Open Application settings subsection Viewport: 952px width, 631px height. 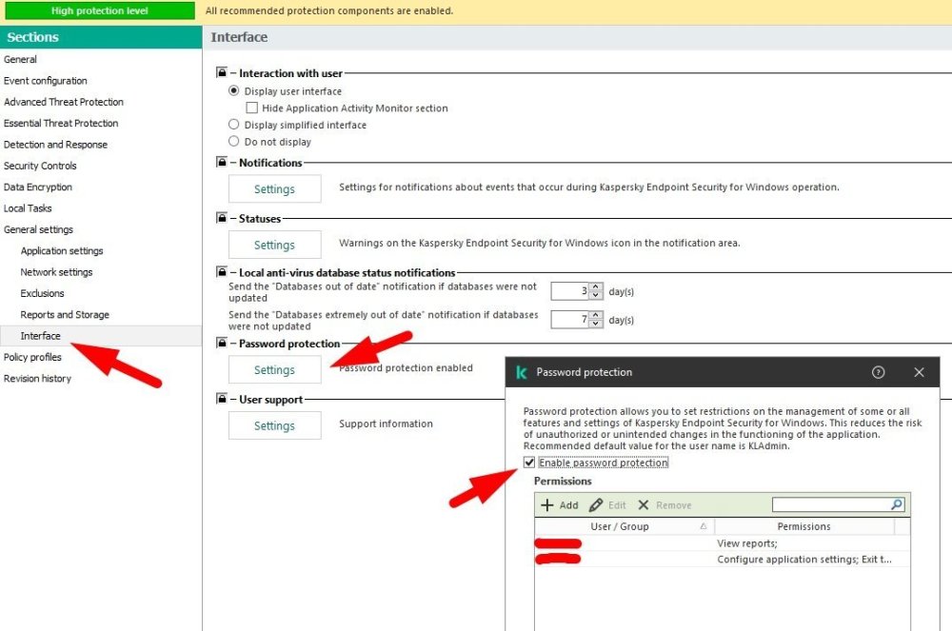click(x=62, y=250)
